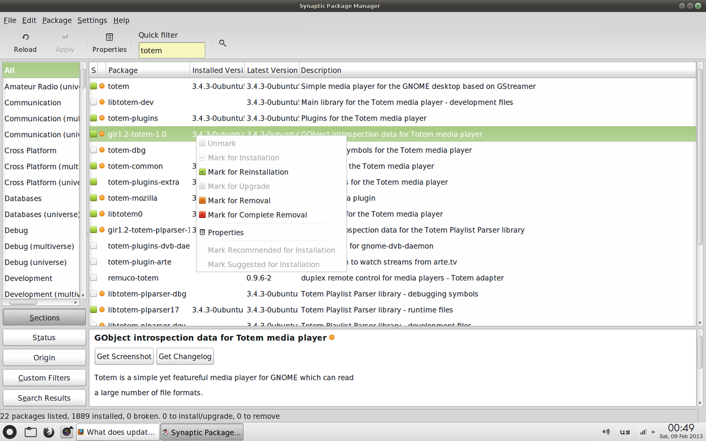Click the orange supported icon beside totem
Image resolution: width=706 pixels, height=441 pixels.
pos(102,86)
